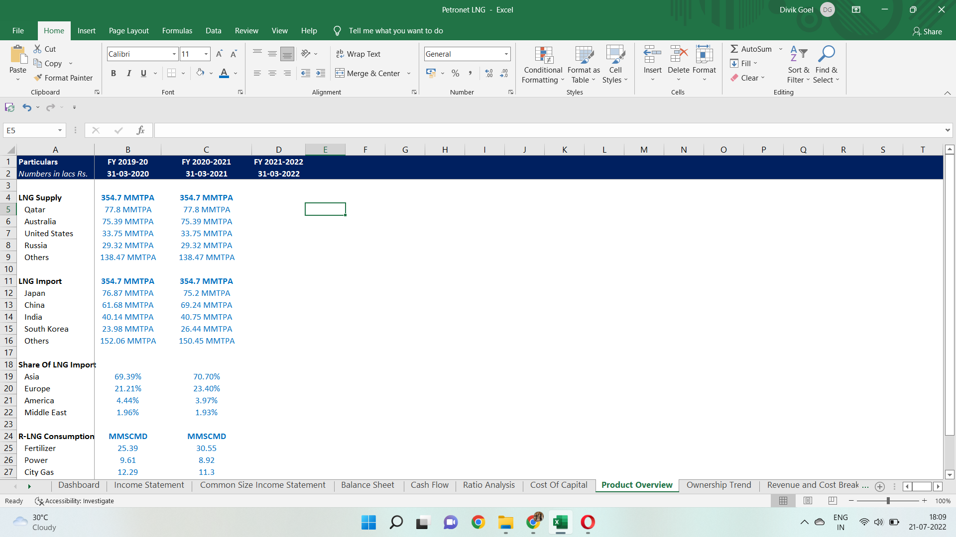This screenshot has width=956, height=537.
Task: Click Merge & Center button
Action: [x=368, y=73]
